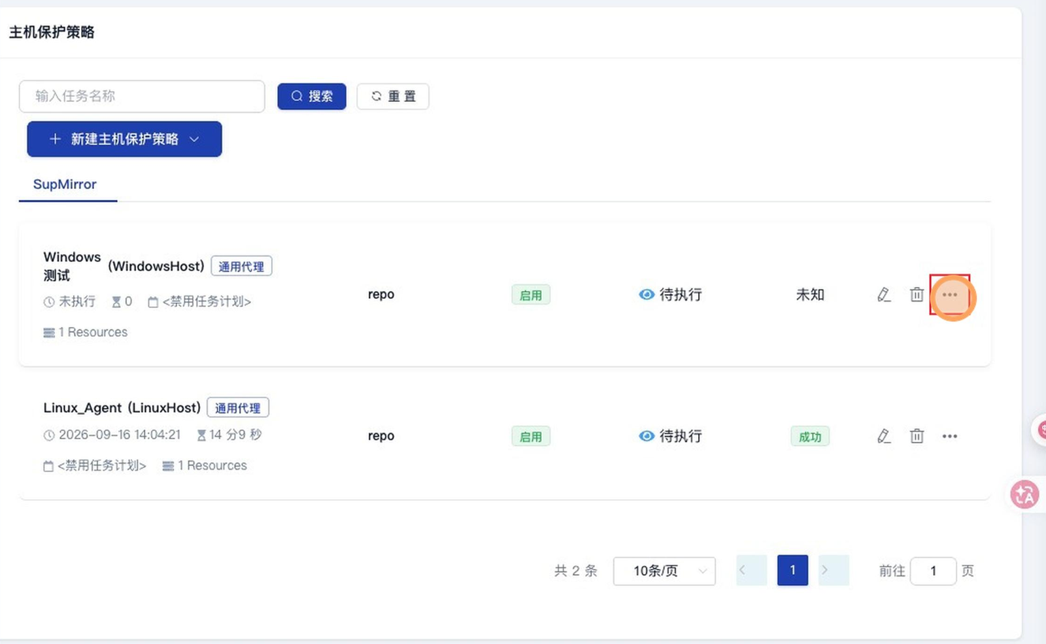The height and width of the screenshot is (644, 1046).
Task: Focus the 输入任务名称 search field
Action: (142, 96)
